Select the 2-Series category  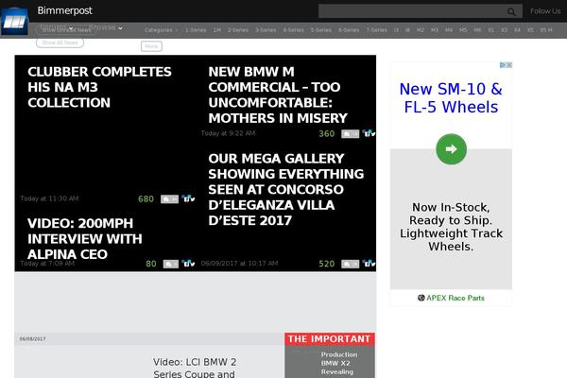tap(238, 30)
